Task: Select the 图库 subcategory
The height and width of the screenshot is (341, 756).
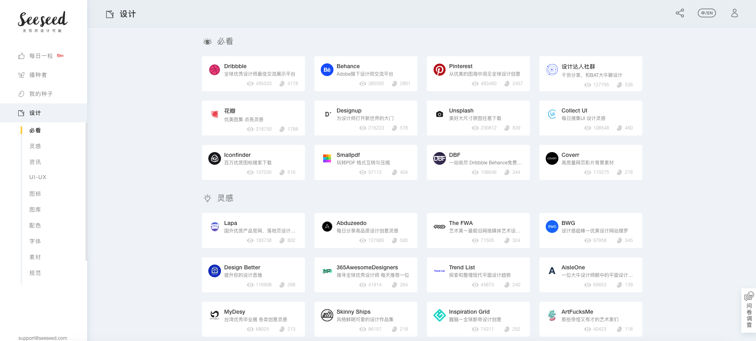Action: tap(35, 210)
